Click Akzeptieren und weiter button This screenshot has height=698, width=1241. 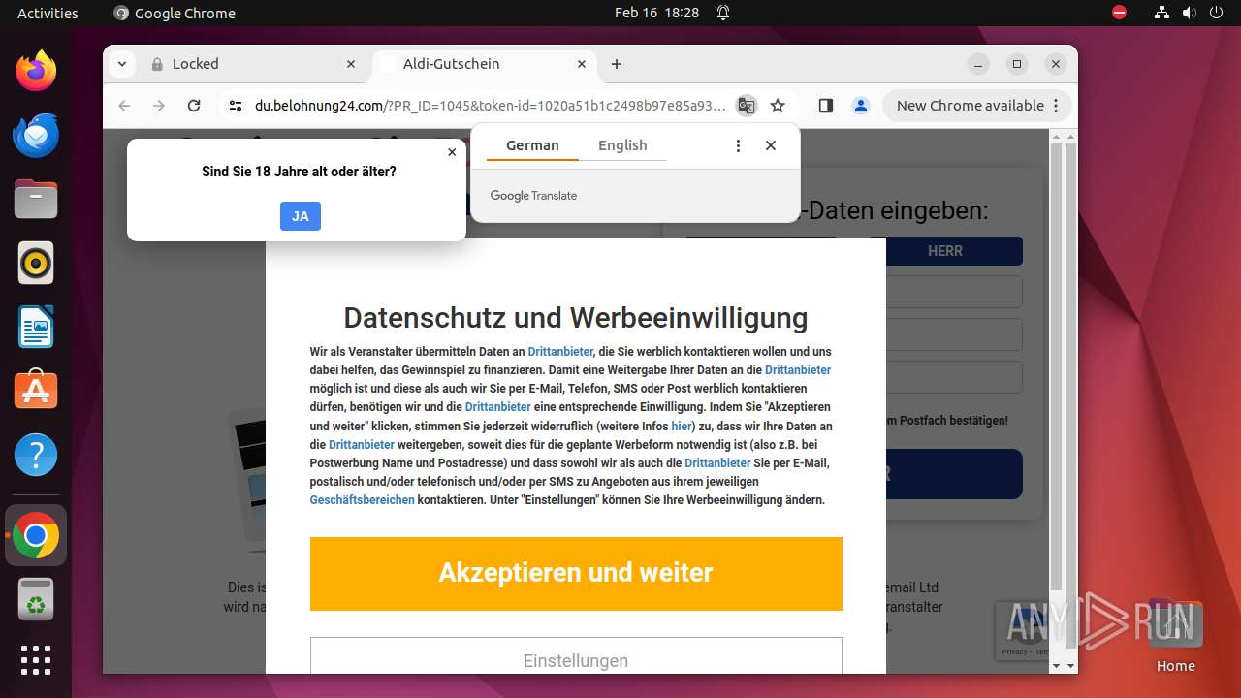pyautogui.click(x=576, y=574)
